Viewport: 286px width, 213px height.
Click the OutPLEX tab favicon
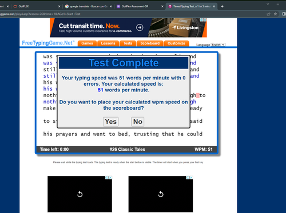click(x=15, y=6)
